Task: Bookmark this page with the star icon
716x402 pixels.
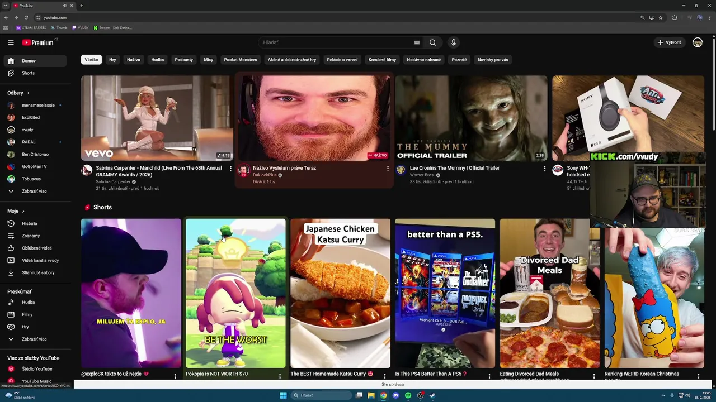Action: (x=661, y=17)
